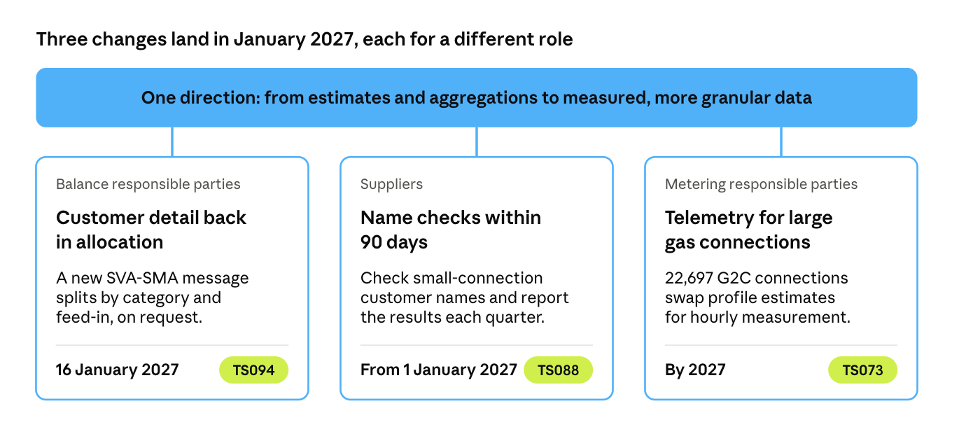The width and height of the screenshot is (959, 441).
Task: Click the SVA-SMA message description text
Action: (153, 297)
